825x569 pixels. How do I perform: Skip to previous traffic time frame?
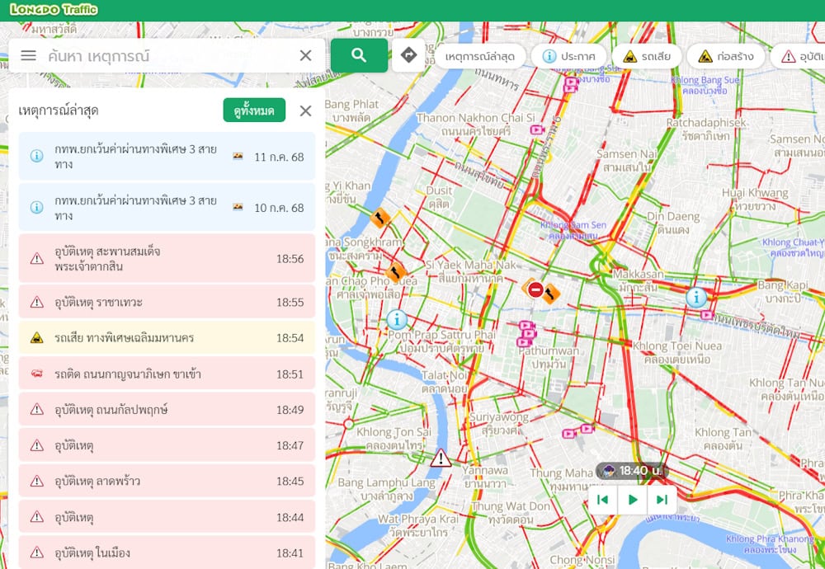(x=603, y=499)
